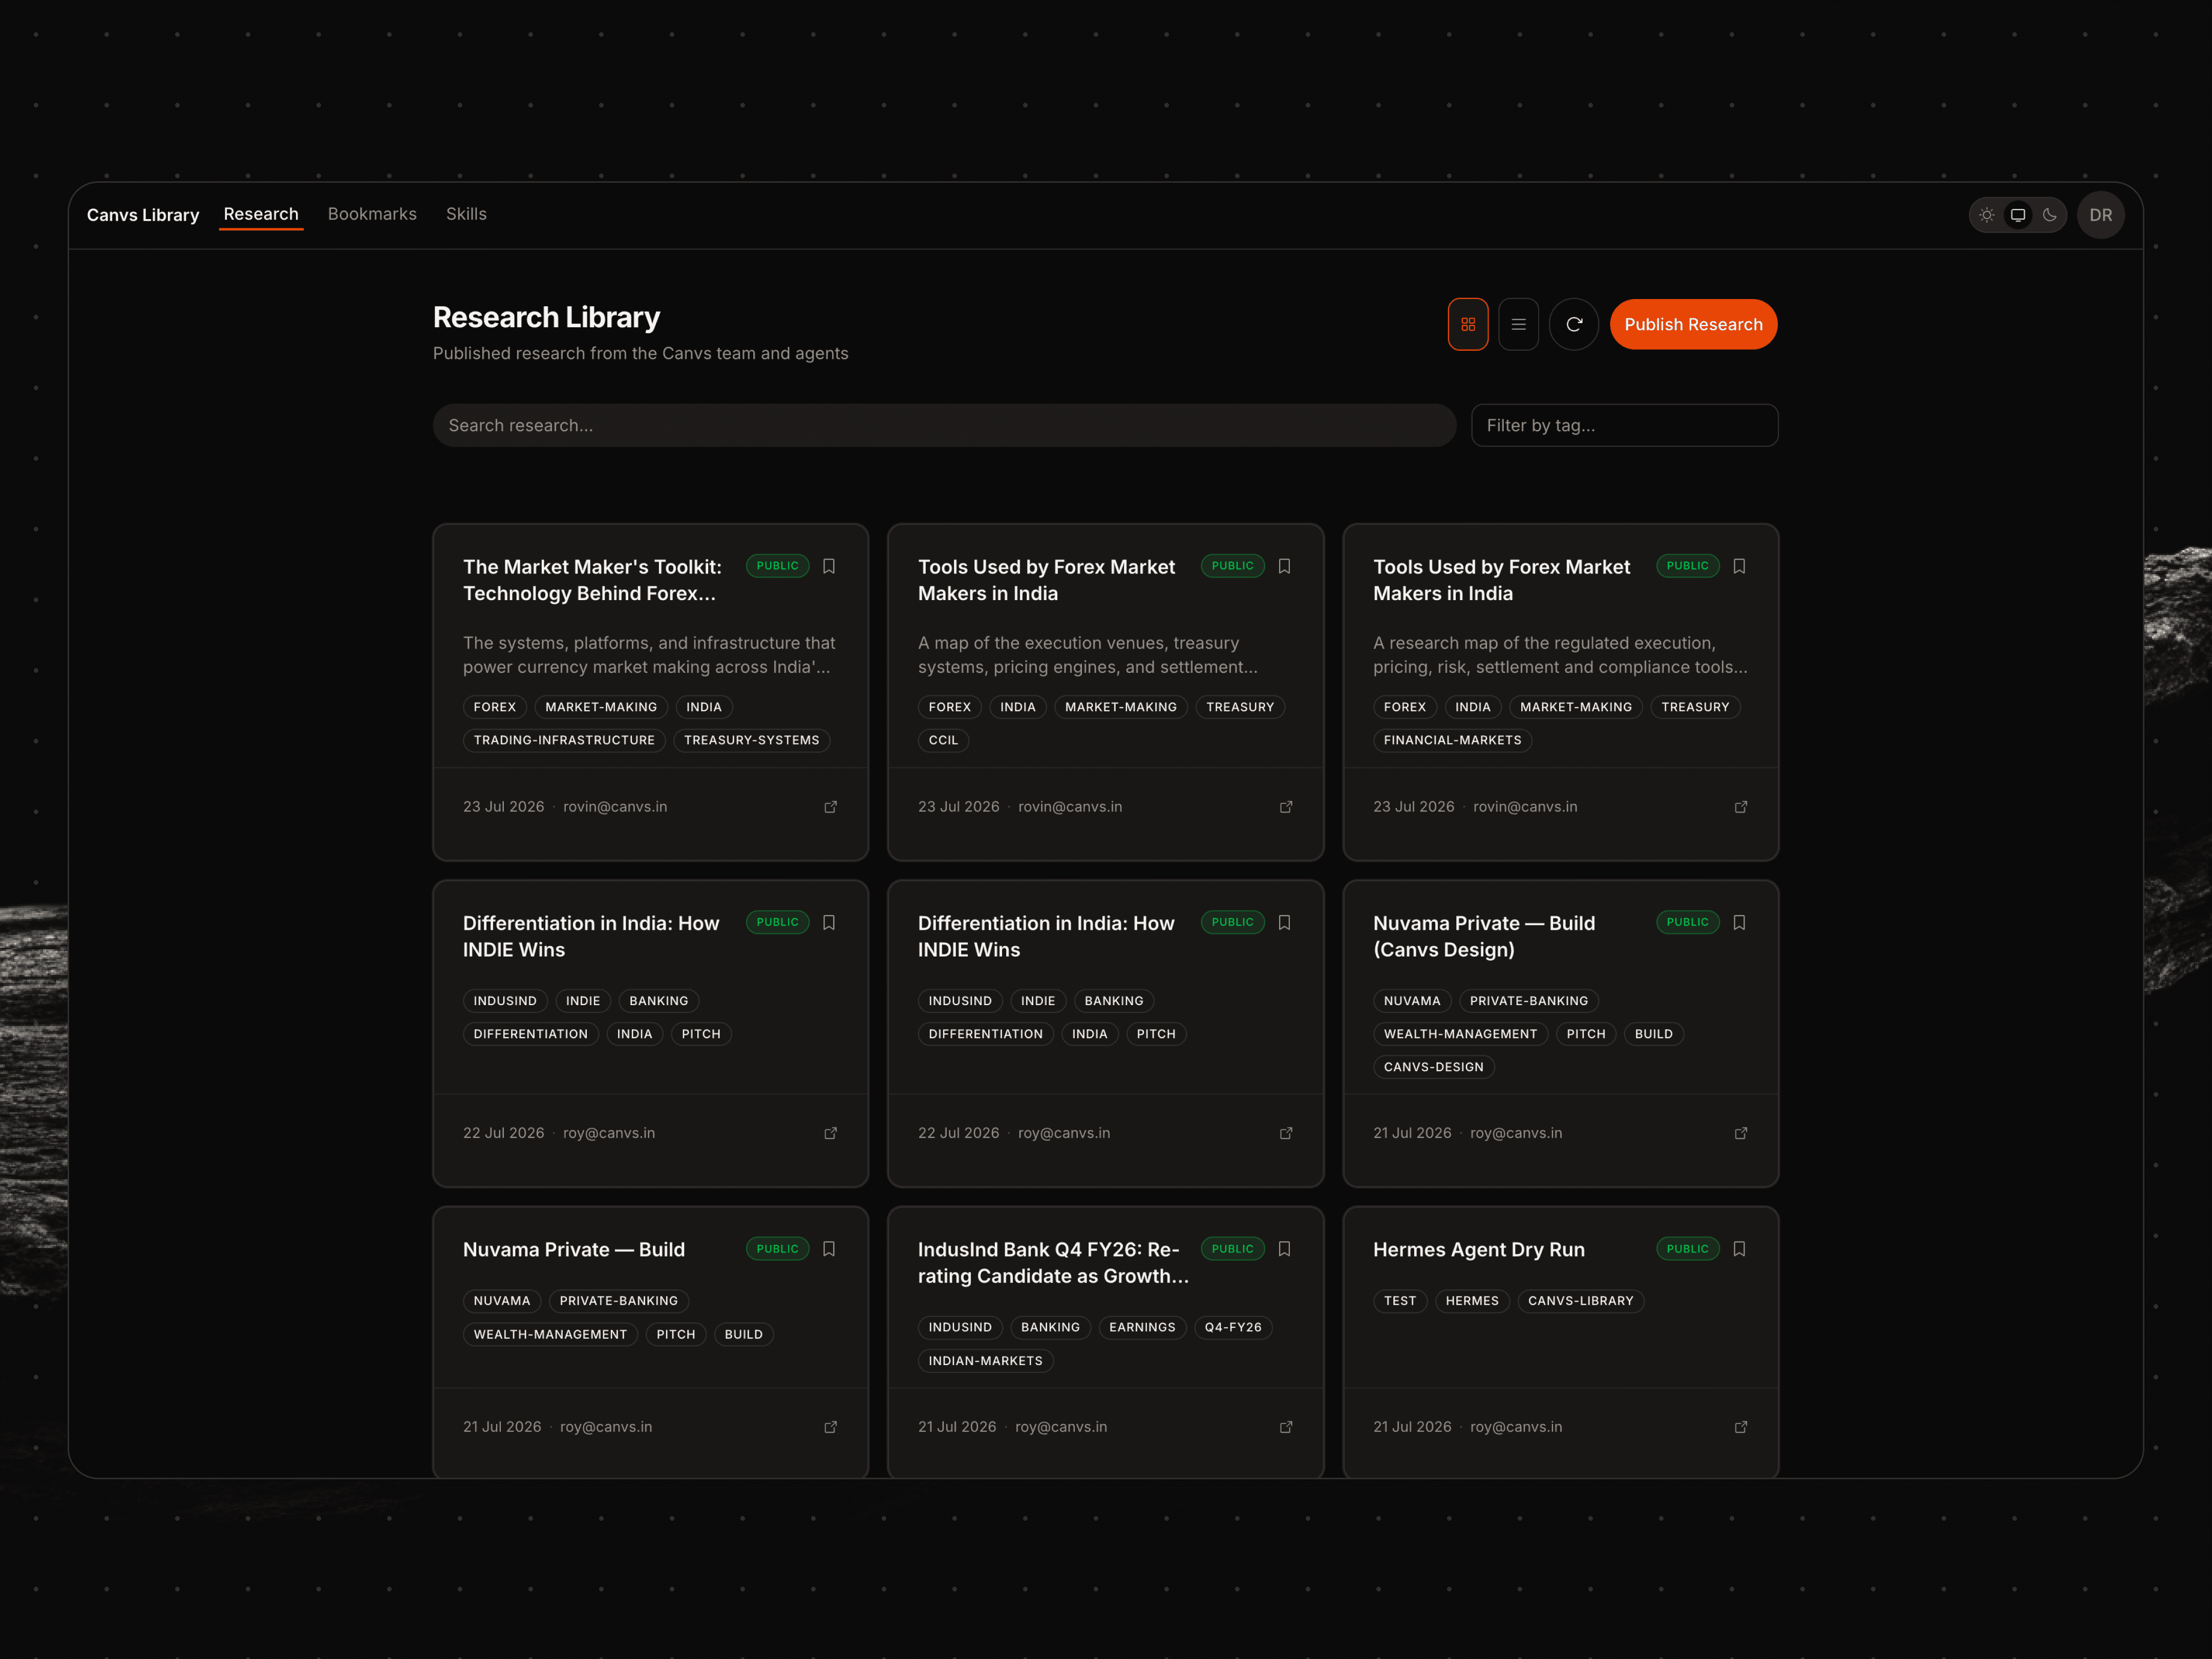Select dark theme moon icon
The width and height of the screenshot is (2212, 1659).
coord(2049,215)
